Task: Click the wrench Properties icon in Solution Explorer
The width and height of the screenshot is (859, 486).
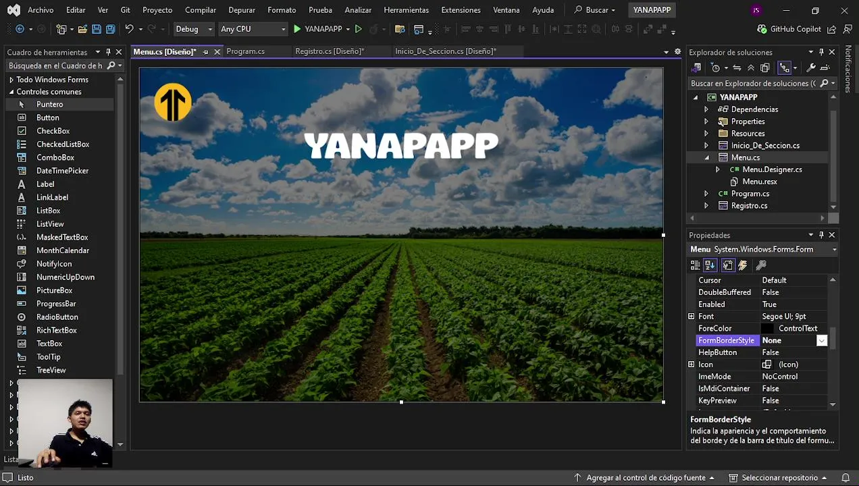Action: [811, 67]
